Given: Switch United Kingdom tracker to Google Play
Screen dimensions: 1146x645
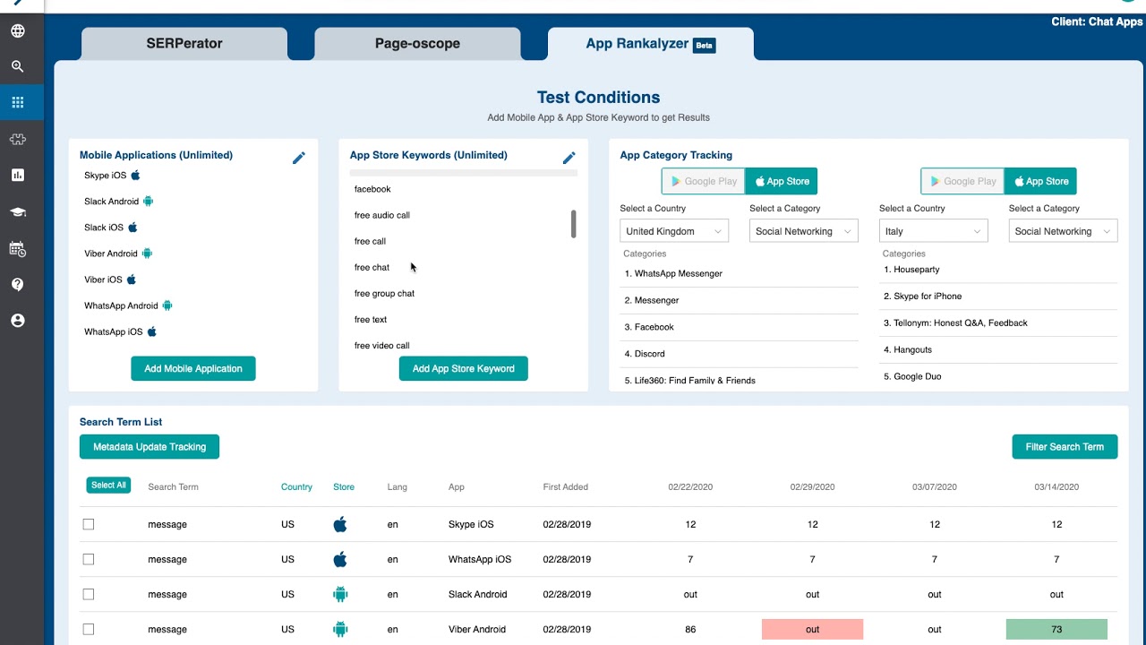Looking at the screenshot, I should [704, 181].
